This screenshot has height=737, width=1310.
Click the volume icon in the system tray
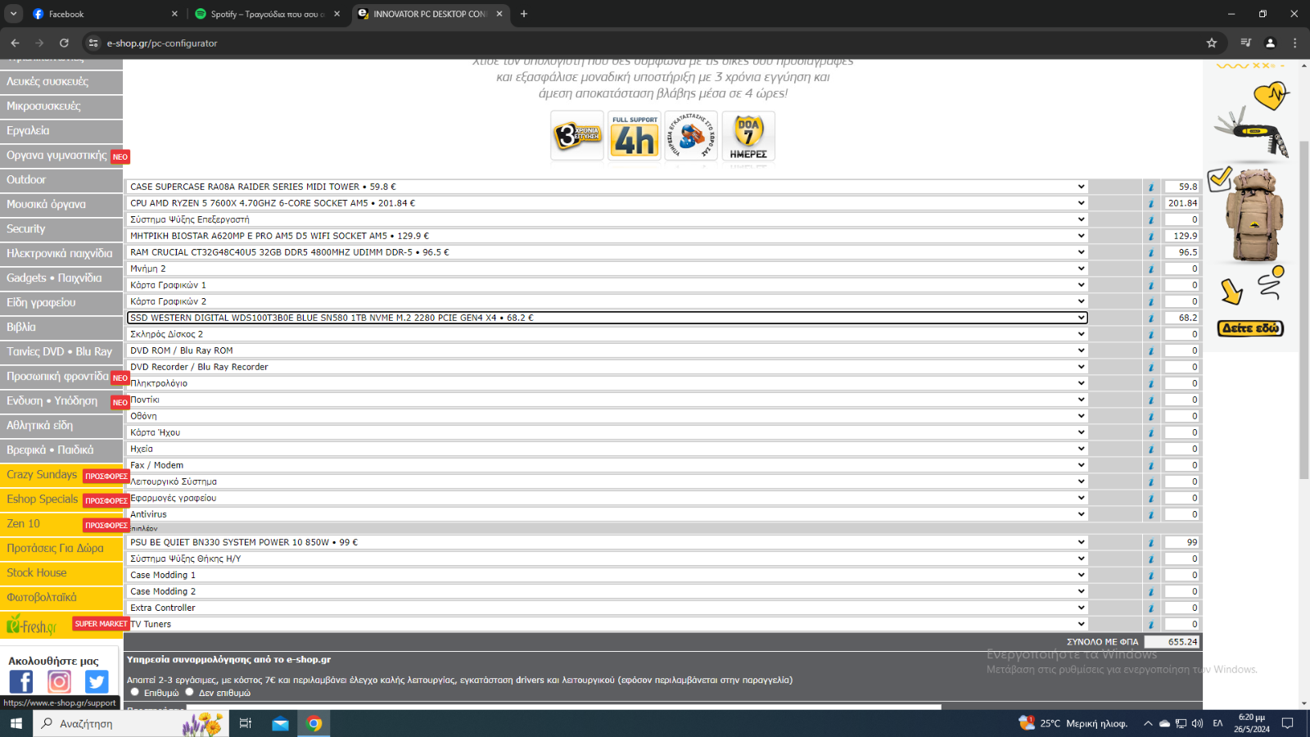pos(1197,723)
